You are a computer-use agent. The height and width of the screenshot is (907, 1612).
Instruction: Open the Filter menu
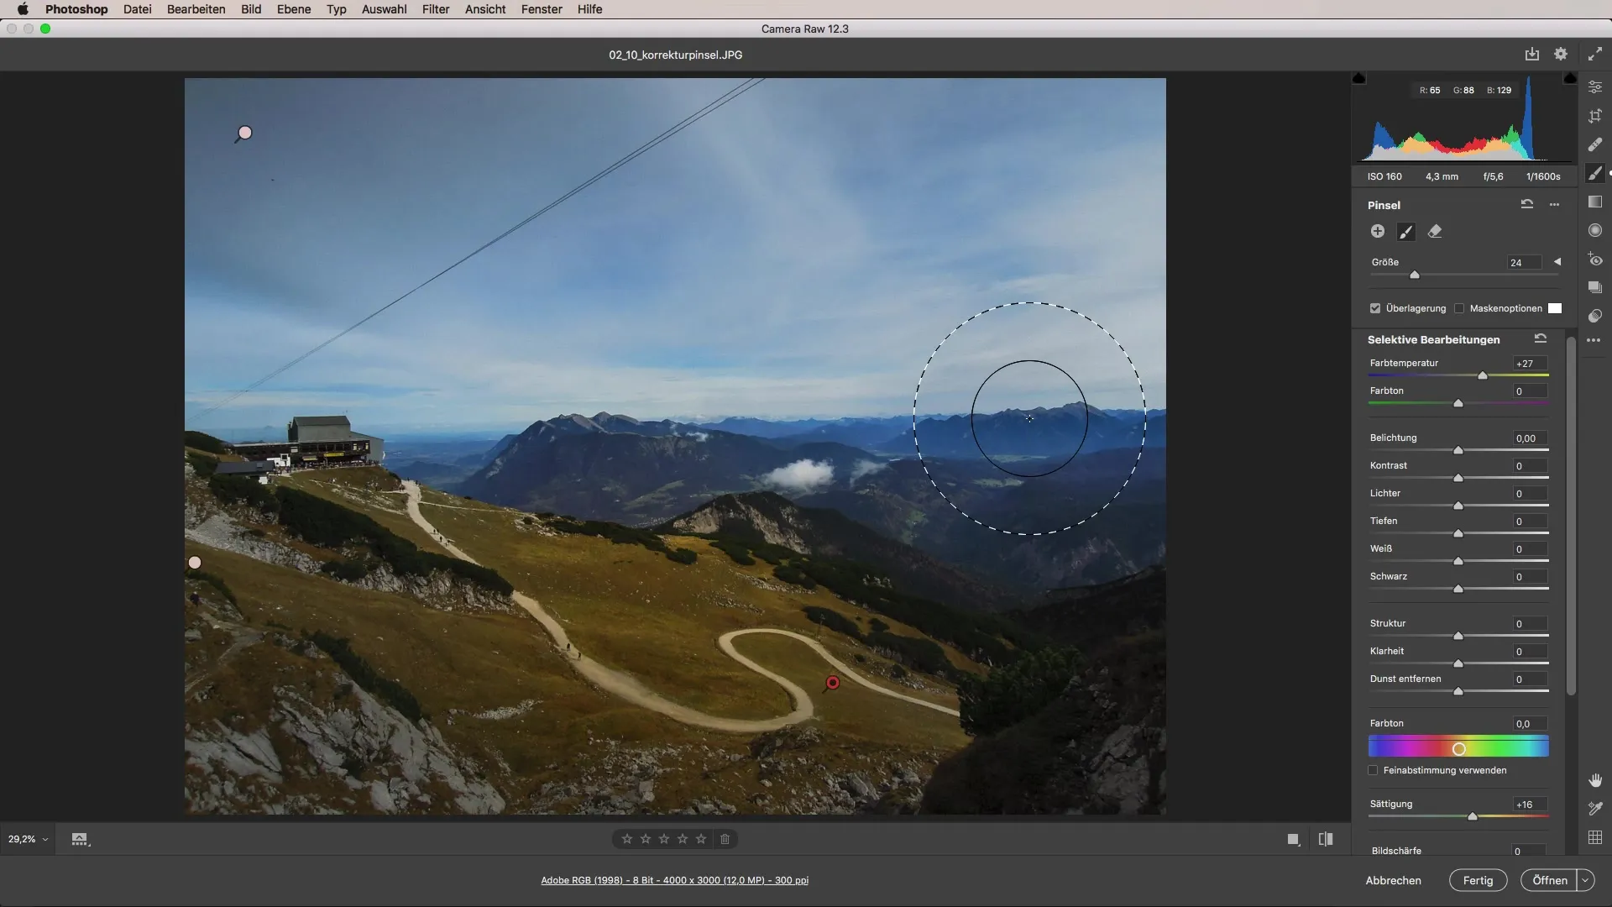[x=436, y=9]
